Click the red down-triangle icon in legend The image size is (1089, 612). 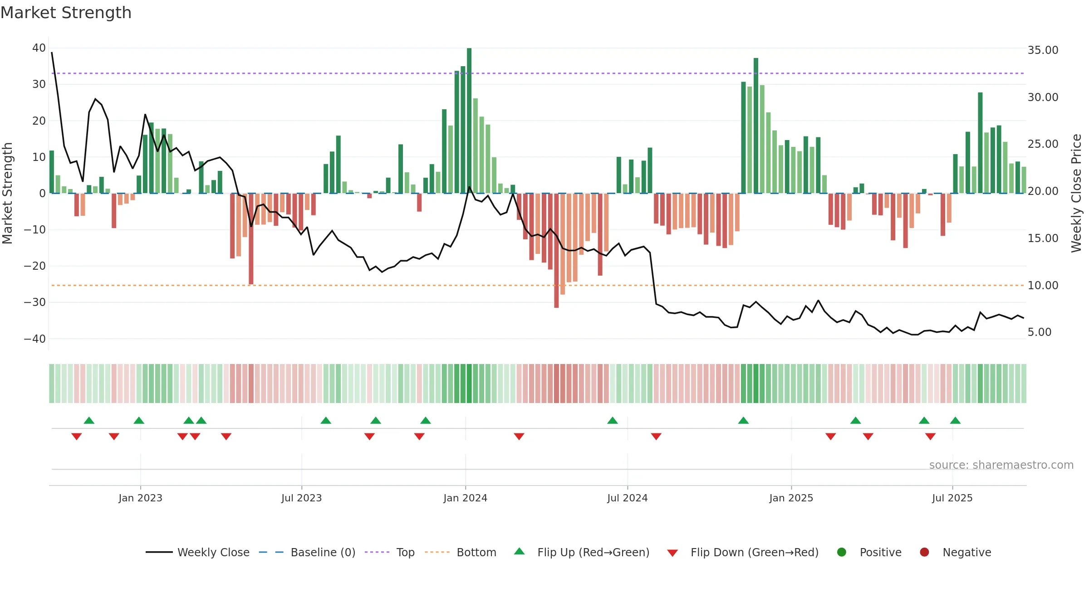pos(672,553)
